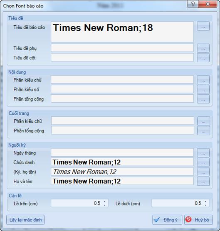Open font picker for (Ký, họ tên)
Image resolution: width=220 pixels, height=231 pixels.
click(x=203, y=172)
